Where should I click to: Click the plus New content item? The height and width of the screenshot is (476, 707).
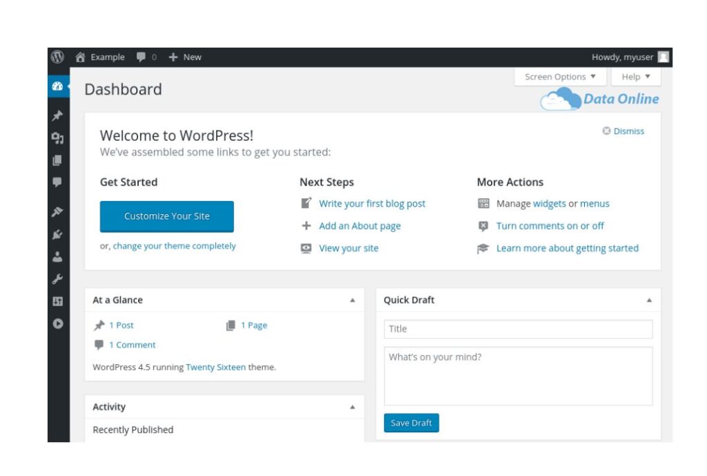(185, 57)
